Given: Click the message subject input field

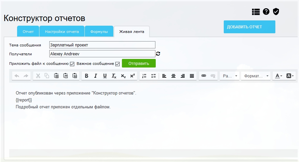Looking at the screenshot, I should point(102,45).
